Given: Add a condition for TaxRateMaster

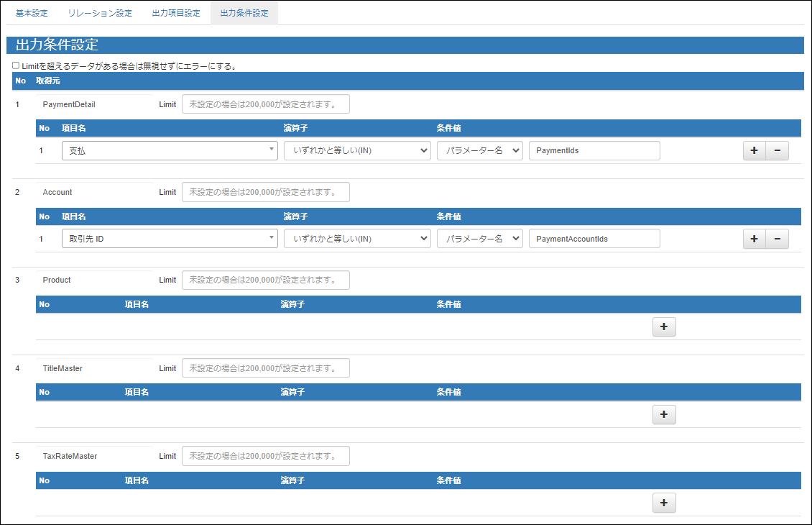Looking at the screenshot, I should [663, 503].
